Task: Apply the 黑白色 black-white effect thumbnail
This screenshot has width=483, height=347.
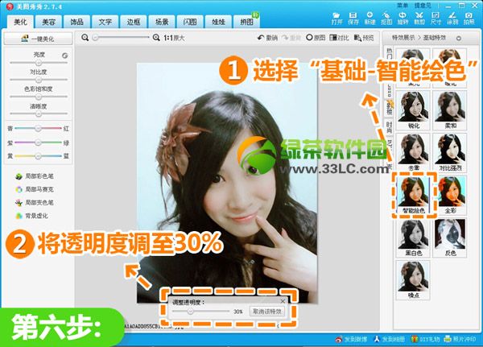Action: pos(413,238)
